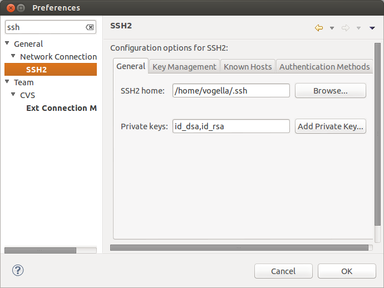Click the OK button
This screenshot has height=288, width=384.
[x=347, y=271]
